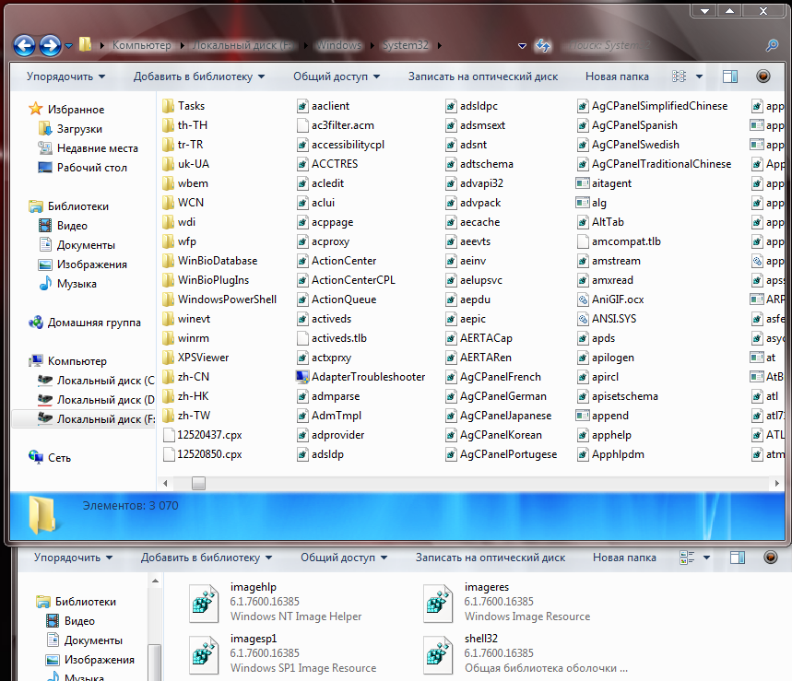Open Добавить в библиотеку dropdown in System32 window
This screenshot has height=681, width=792.
pyautogui.click(x=199, y=76)
